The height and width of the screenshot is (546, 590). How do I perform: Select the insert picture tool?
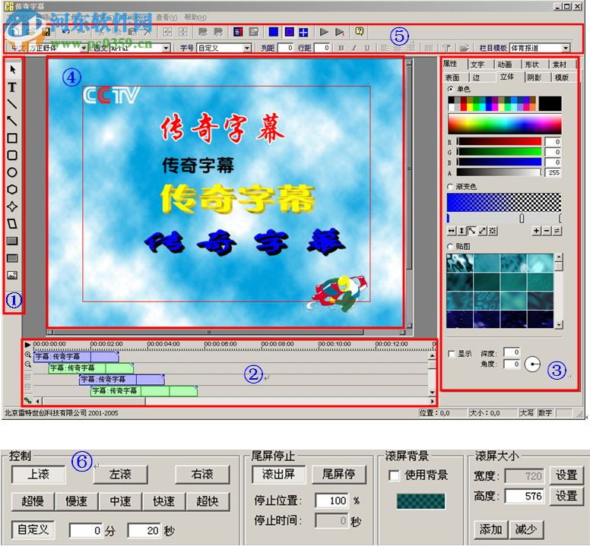coord(12,276)
